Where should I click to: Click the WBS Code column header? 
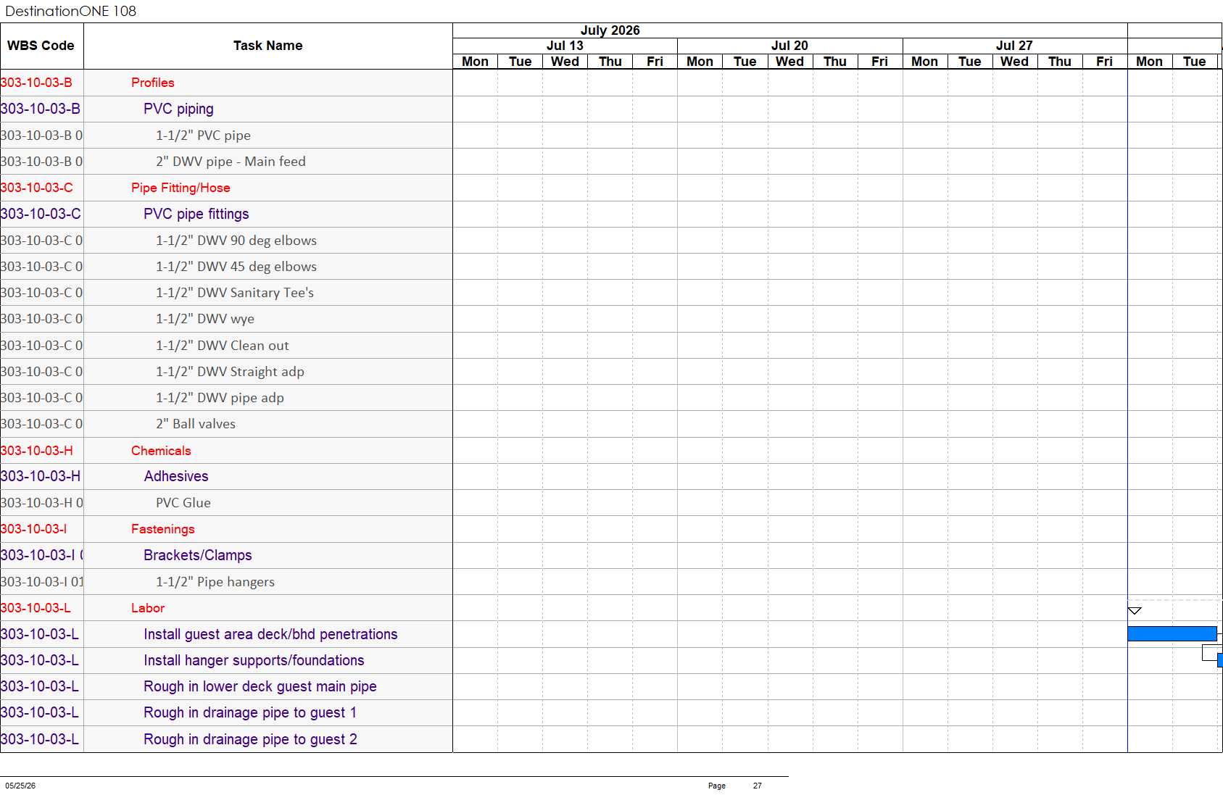pos(41,46)
